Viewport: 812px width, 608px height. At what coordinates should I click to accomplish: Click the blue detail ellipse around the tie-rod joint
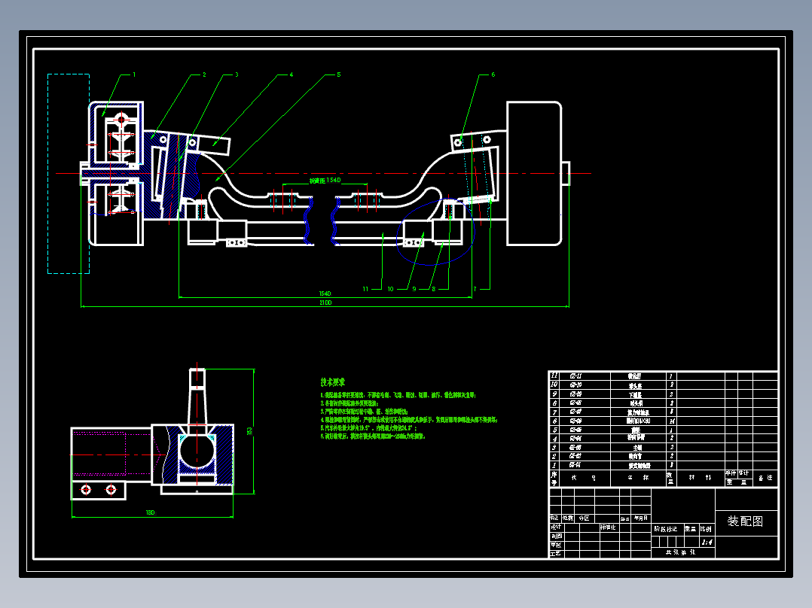[x=435, y=233]
